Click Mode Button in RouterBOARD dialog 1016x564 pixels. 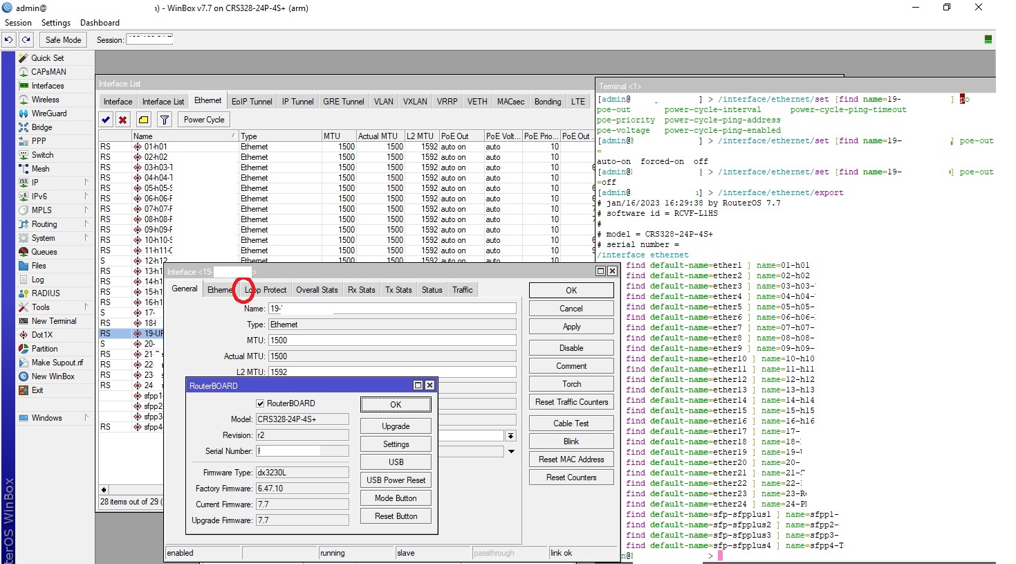click(x=396, y=498)
